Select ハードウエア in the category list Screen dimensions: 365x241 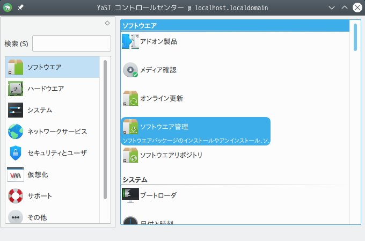click(x=53, y=89)
